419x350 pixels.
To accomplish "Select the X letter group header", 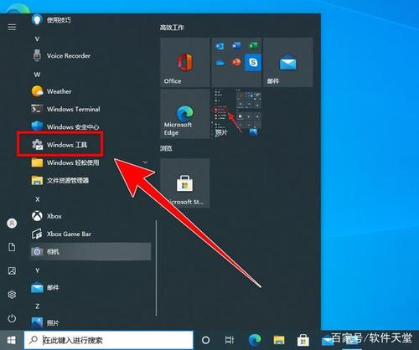I will click(x=37, y=199).
